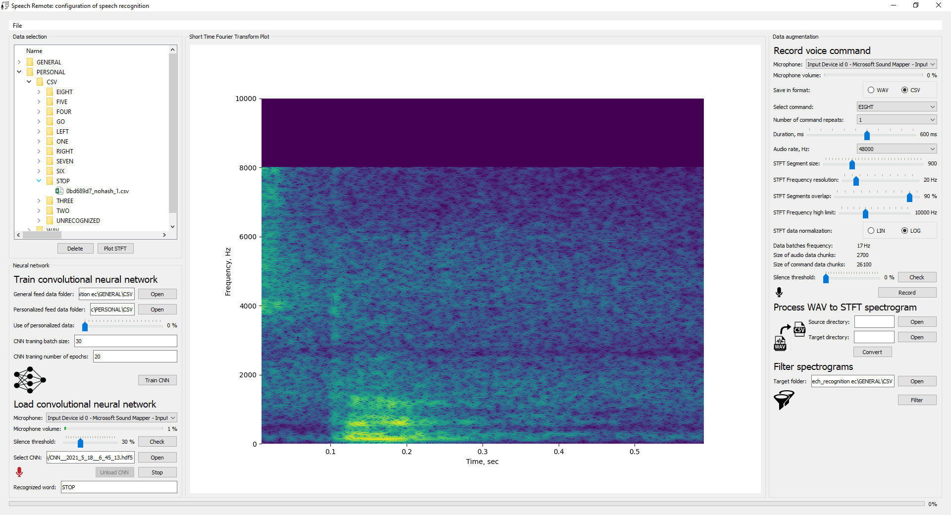Image resolution: width=951 pixels, height=515 pixels.
Task: Enable LIN STFT data normalization
Action: pos(872,230)
